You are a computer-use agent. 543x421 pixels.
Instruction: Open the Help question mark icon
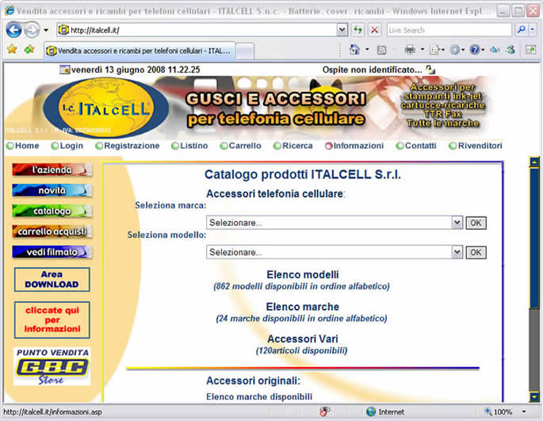(x=474, y=49)
